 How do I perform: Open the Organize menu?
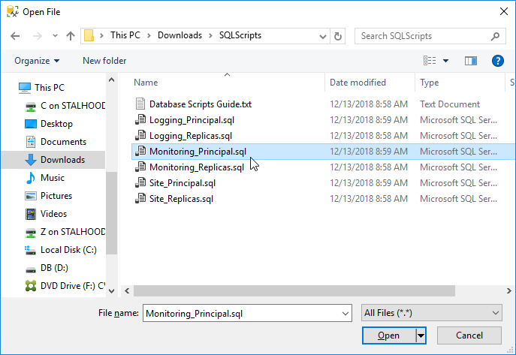point(37,61)
